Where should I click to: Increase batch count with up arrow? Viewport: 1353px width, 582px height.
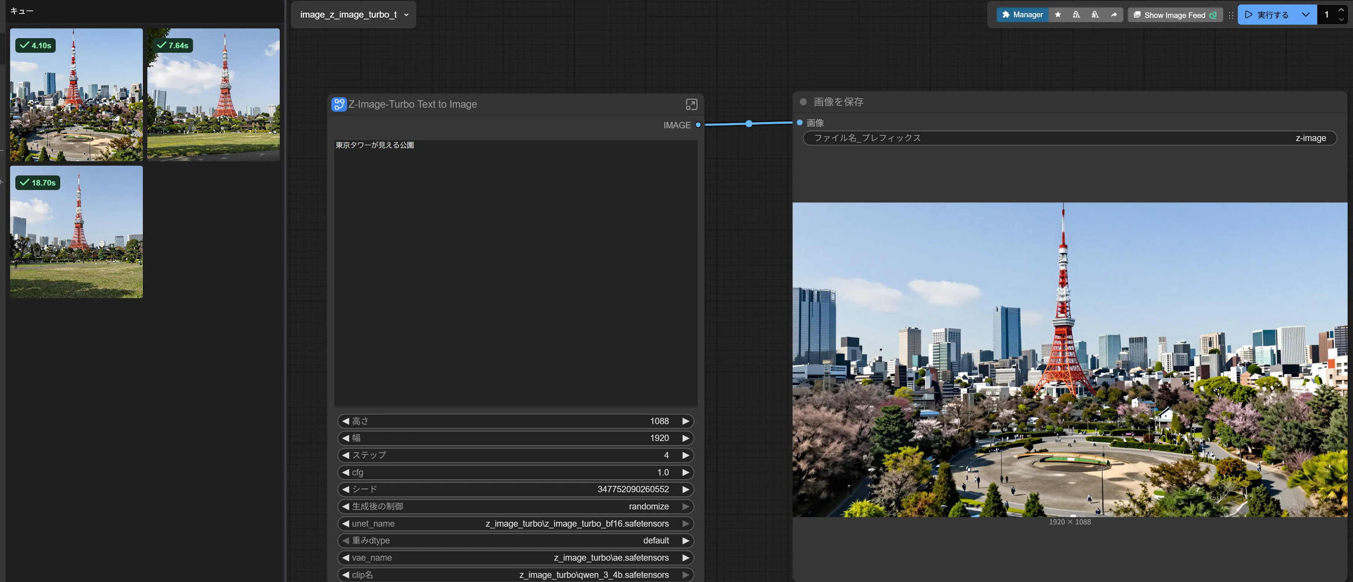1341,10
